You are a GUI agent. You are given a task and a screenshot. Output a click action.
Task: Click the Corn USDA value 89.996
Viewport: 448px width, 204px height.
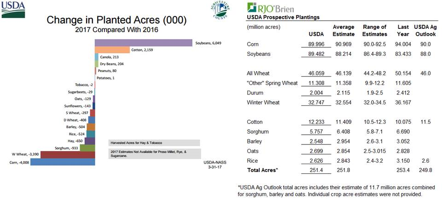coord(314,44)
